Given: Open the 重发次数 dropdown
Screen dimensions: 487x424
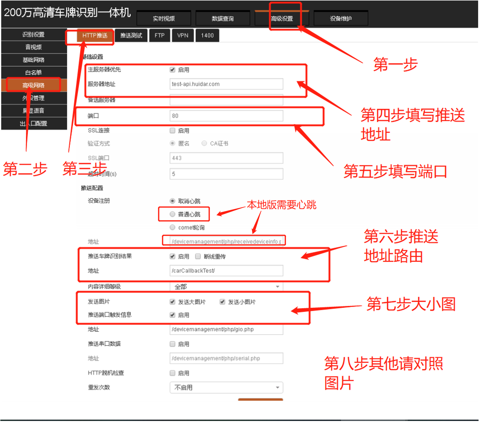Looking at the screenshot, I should (226, 388).
